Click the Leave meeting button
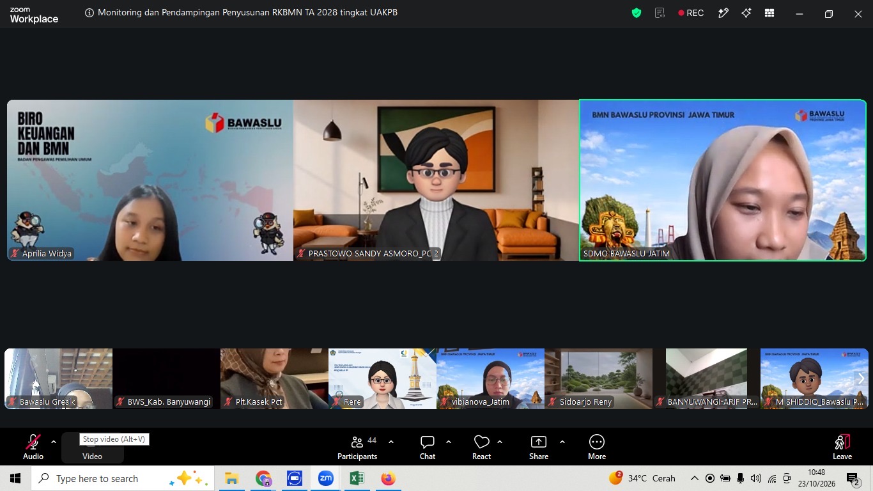The height and width of the screenshot is (491, 873). click(842, 448)
